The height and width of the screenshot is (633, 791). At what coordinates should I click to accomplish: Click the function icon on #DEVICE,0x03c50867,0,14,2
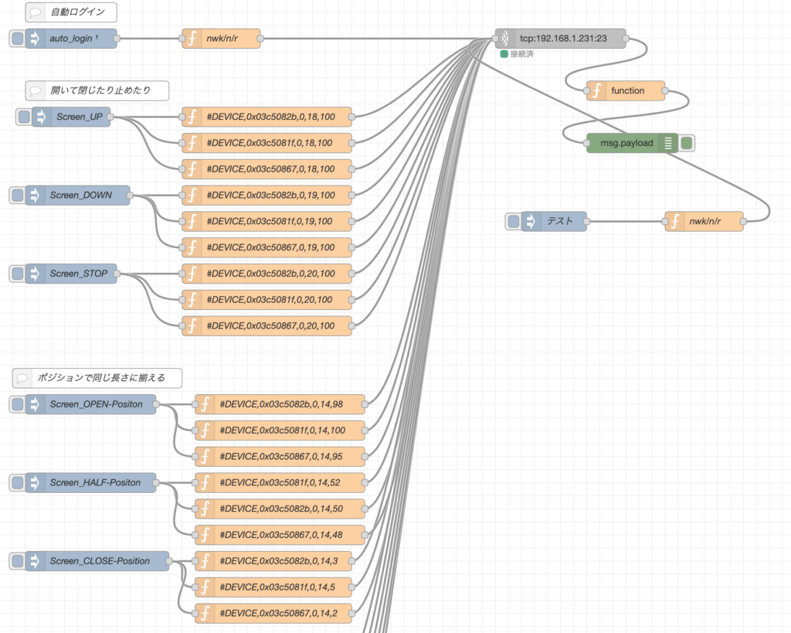click(205, 613)
